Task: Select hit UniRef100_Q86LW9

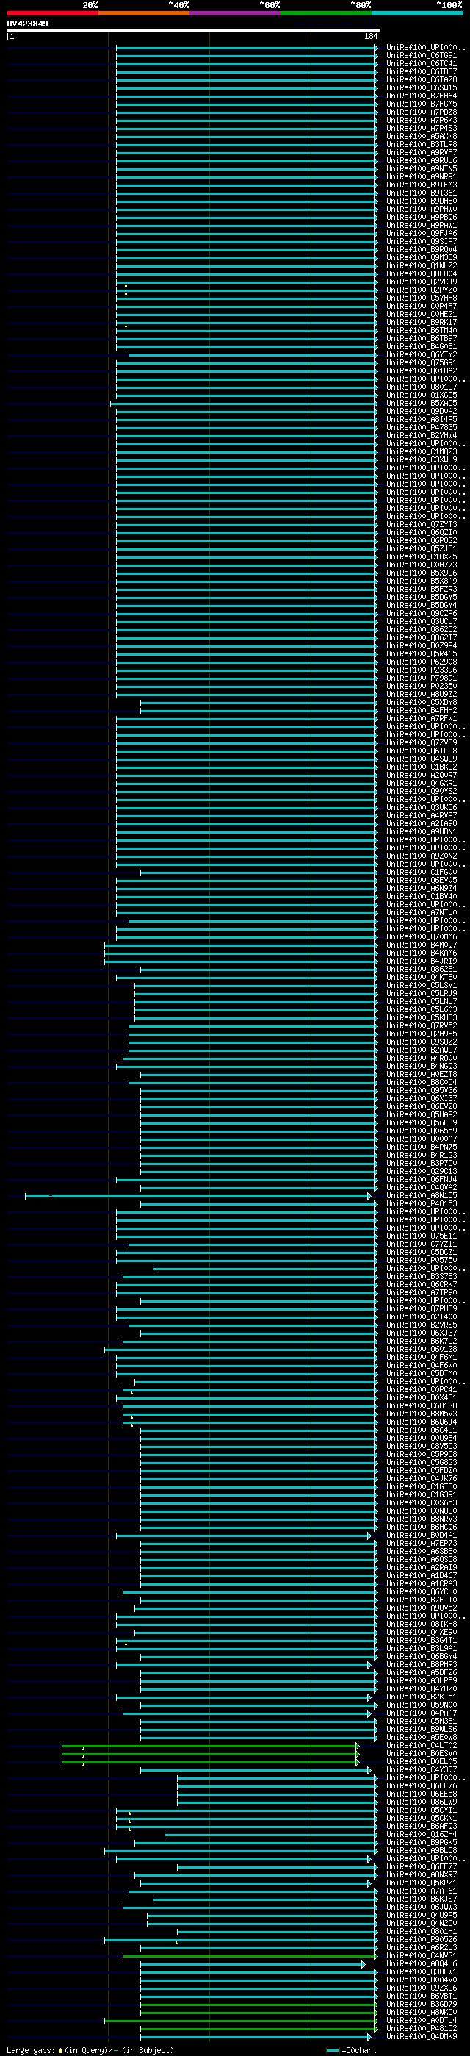Action: [x=422, y=1802]
